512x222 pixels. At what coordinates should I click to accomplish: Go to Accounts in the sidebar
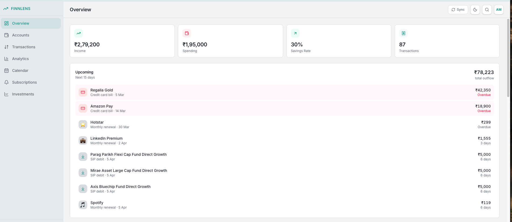click(x=31, y=35)
